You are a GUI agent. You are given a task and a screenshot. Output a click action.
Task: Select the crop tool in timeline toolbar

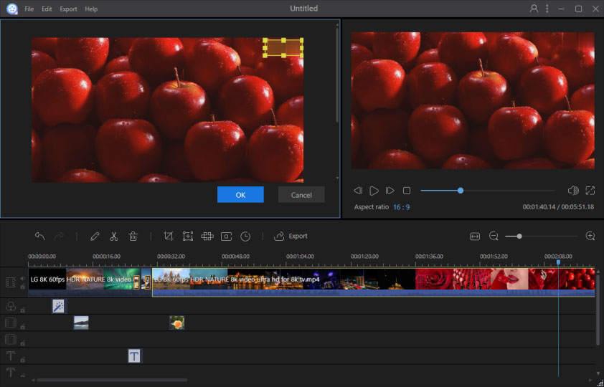click(x=169, y=236)
